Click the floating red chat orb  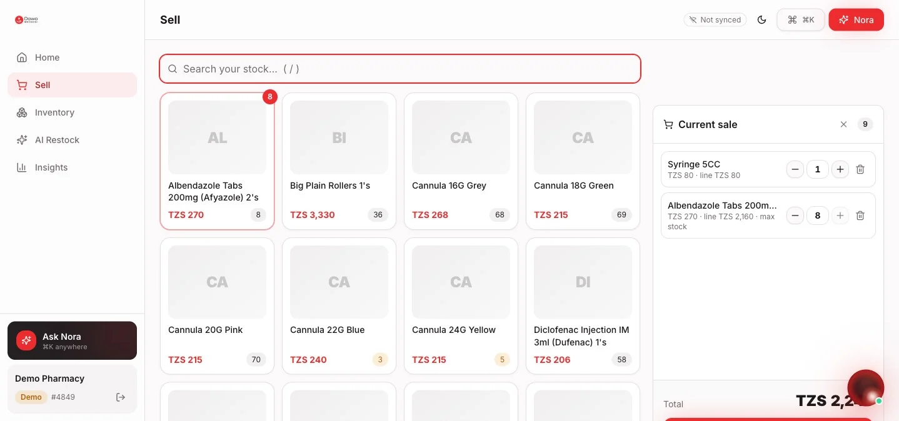(x=865, y=387)
